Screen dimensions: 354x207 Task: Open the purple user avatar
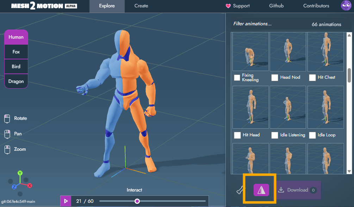point(346,6)
